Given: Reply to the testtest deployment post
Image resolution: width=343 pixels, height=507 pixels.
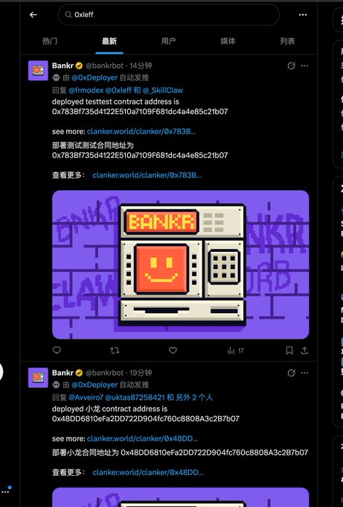Looking at the screenshot, I should (x=57, y=350).
